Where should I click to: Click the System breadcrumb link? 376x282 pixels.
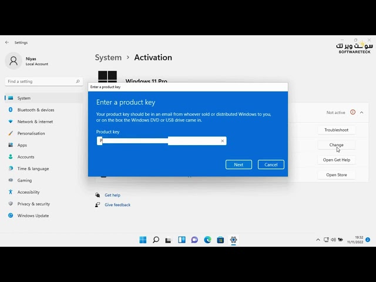coord(108,58)
